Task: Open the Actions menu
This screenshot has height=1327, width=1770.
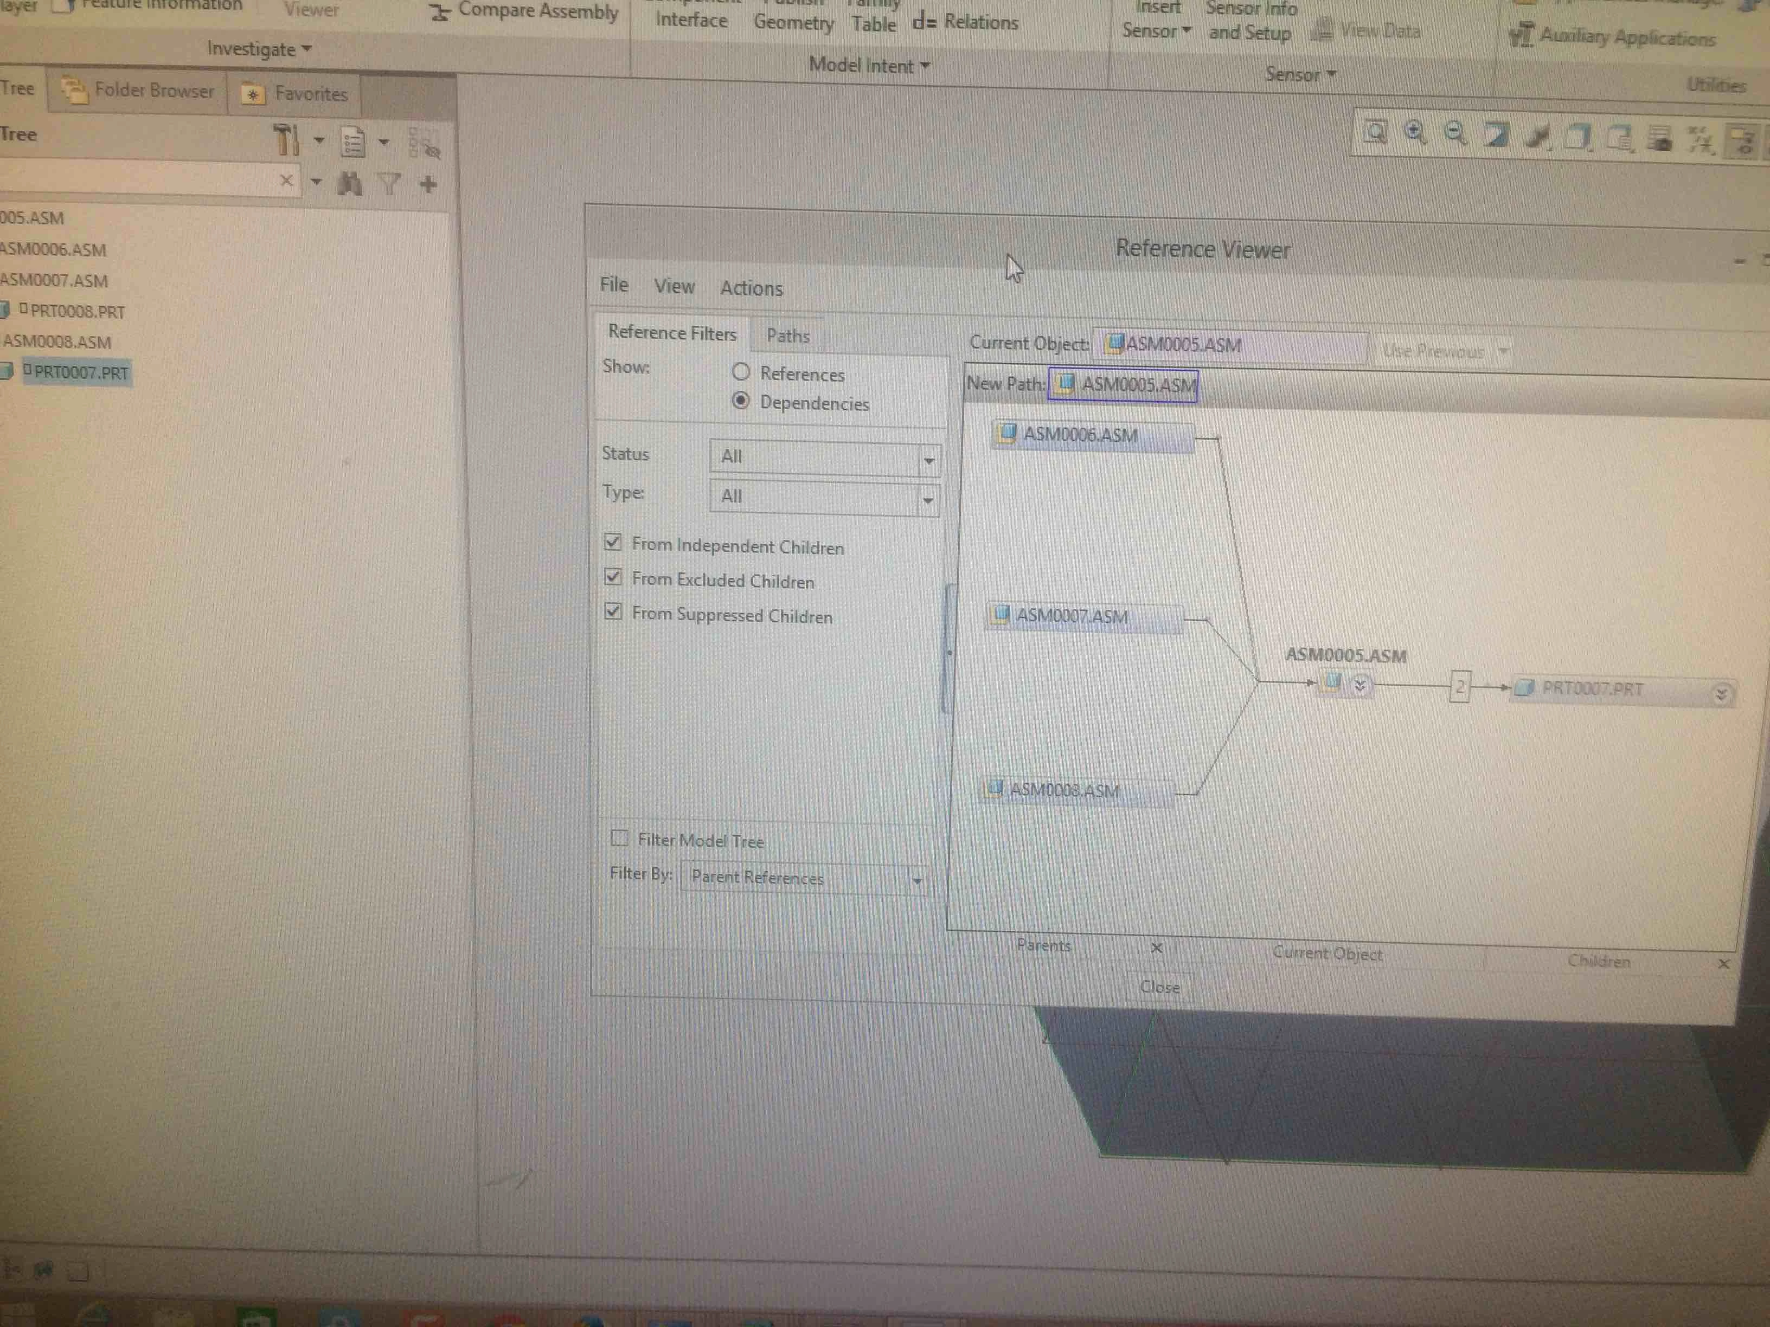Action: point(751,288)
